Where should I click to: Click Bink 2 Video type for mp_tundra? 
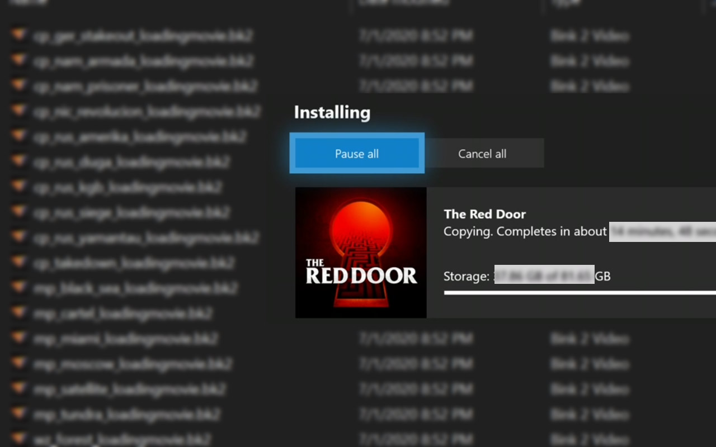pyautogui.click(x=590, y=415)
